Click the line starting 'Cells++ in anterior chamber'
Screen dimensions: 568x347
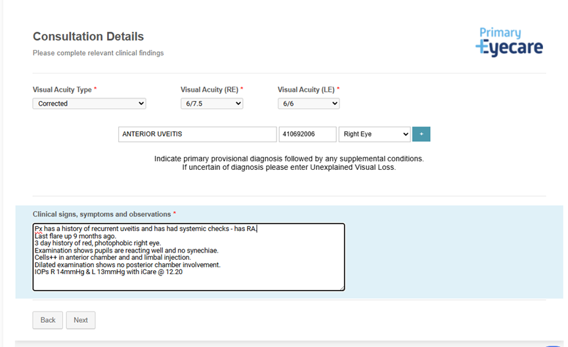pyautogui.click(x=113, y=258)
